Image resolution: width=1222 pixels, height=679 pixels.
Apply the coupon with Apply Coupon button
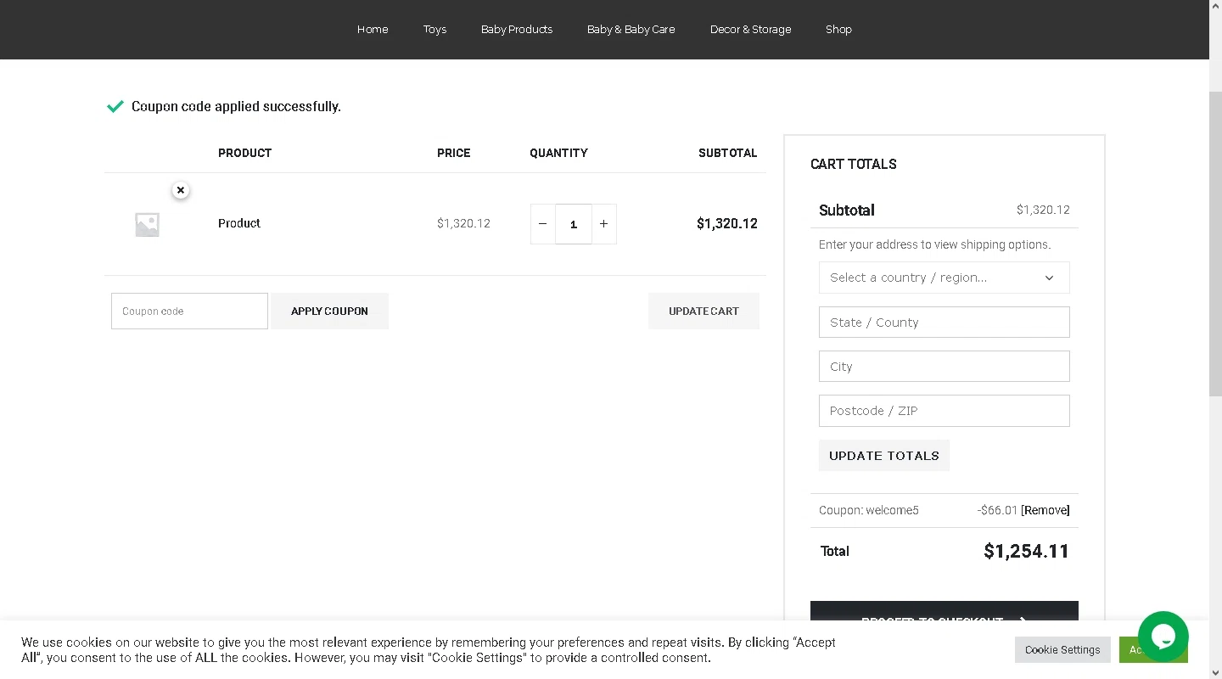329,311
